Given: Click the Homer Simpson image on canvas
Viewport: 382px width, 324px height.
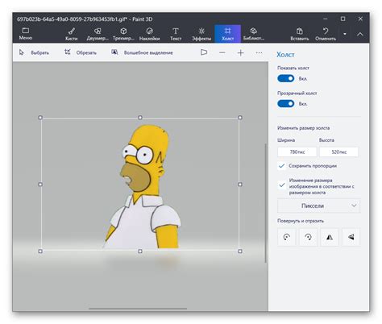Looking at the screenshot, I should pos(143,187).
